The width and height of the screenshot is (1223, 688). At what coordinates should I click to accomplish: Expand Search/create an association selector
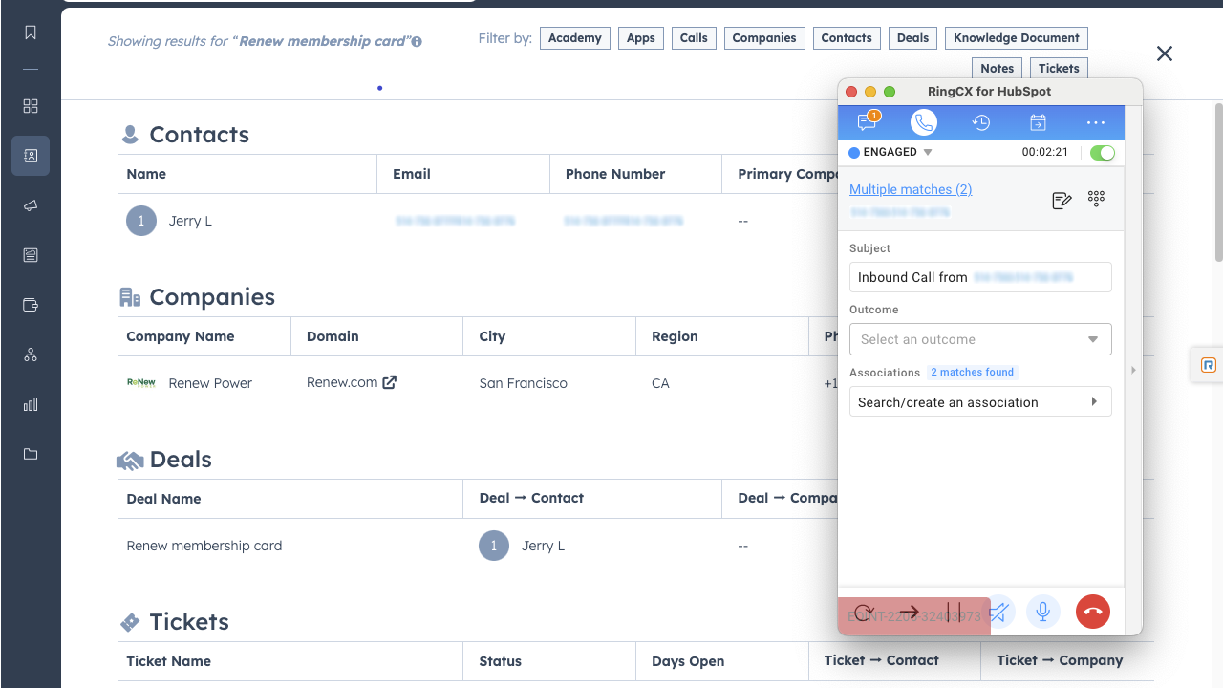tap(980, 402)
